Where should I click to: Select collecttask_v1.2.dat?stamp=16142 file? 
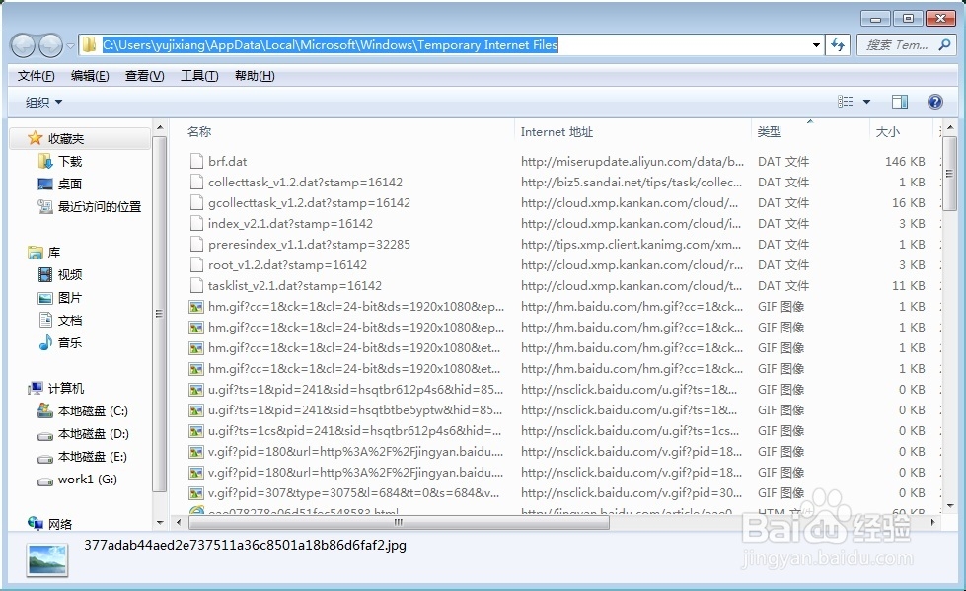point(305,183)
